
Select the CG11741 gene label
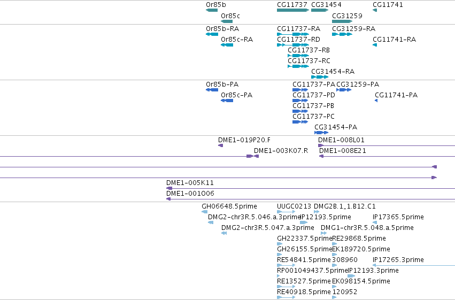tap(388, 5)
